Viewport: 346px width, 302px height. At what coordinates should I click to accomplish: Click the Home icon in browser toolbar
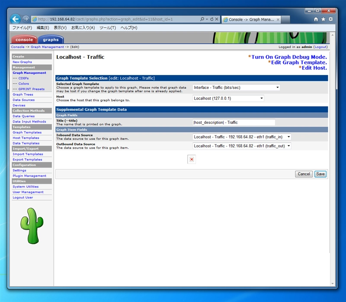point(316,19)
